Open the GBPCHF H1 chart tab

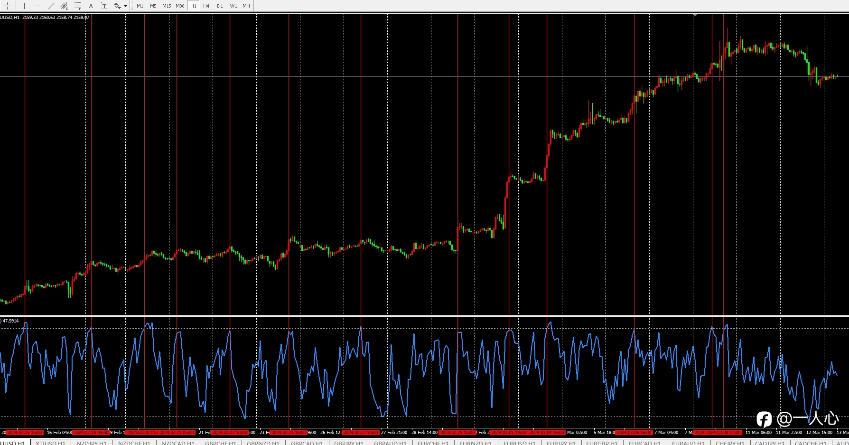point(221,443)
